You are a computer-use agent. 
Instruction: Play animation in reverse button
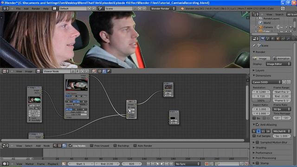[157, 164]
